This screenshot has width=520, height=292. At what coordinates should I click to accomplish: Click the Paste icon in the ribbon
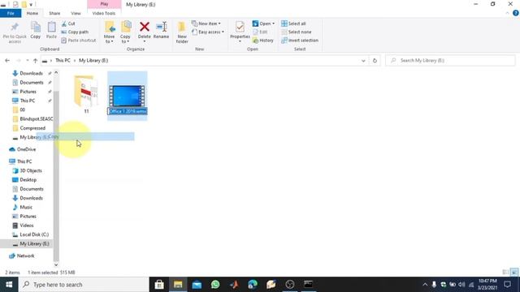tap(51, 27)
